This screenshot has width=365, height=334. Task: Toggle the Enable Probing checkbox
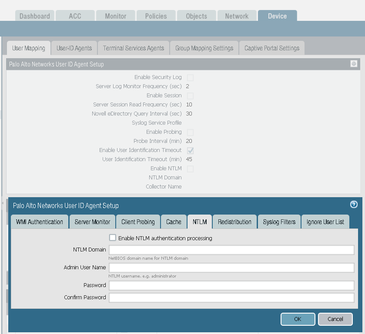coord(190,132)
